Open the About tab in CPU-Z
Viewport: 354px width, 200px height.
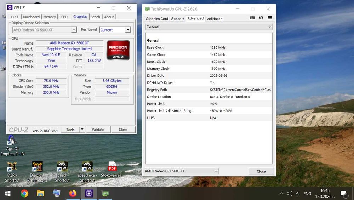(109, 17)
